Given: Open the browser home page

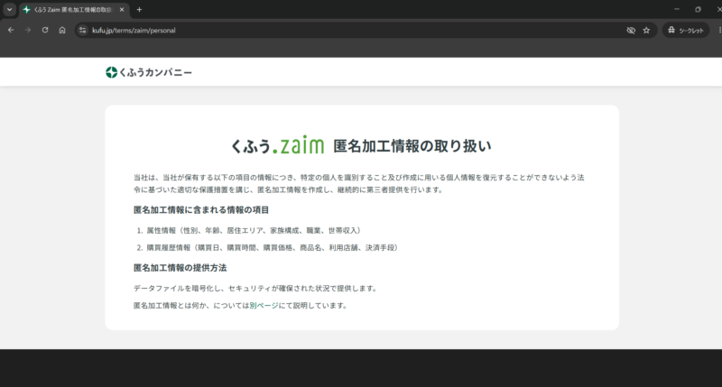Looking at the screenshot, I should coord(62,30).
